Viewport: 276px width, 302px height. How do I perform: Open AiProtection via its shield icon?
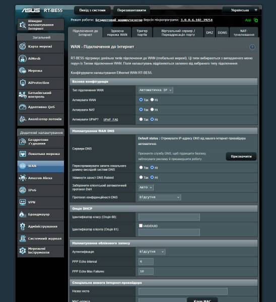click(23, 83)
